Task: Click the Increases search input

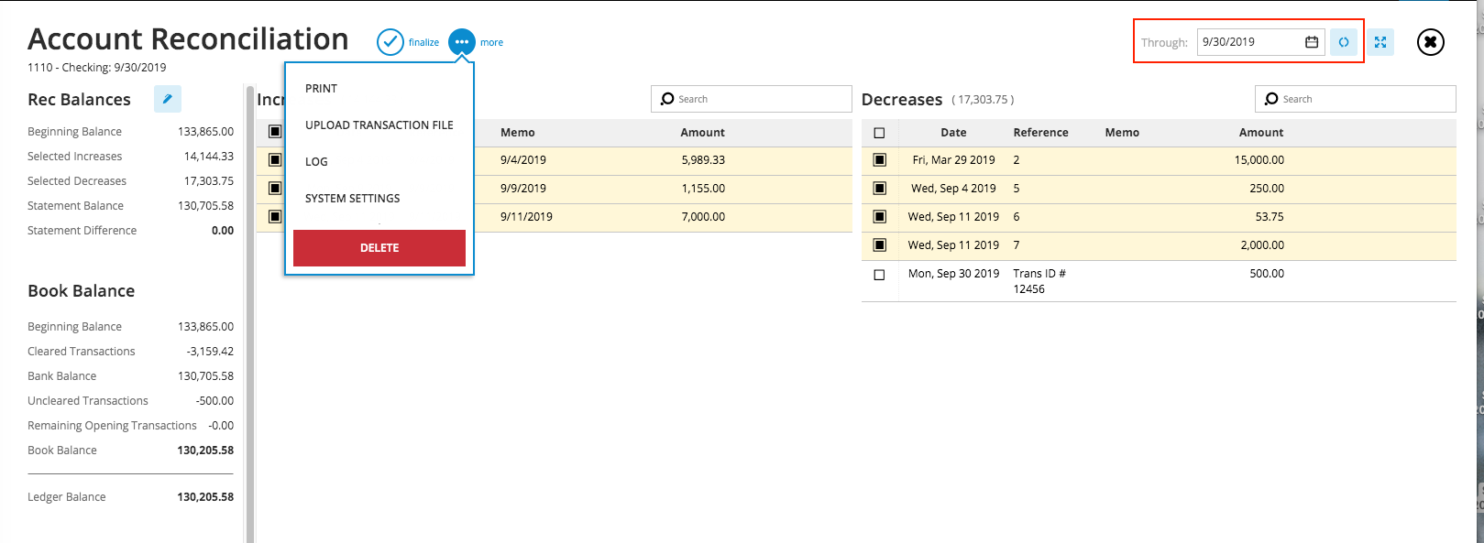Action: pyautogui.click(x=751, y=99)
